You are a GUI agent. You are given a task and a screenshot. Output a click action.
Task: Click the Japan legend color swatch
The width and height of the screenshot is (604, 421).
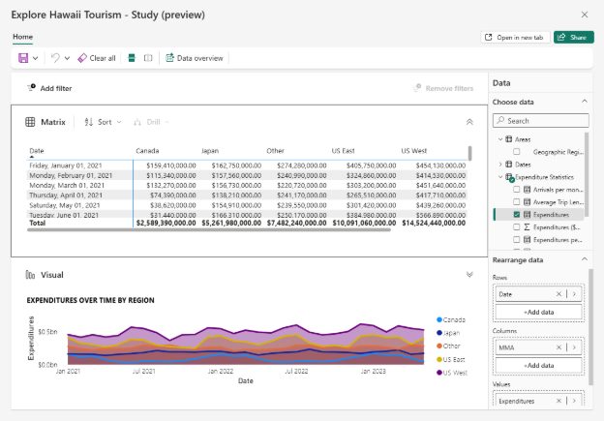(x=439, y=332)
